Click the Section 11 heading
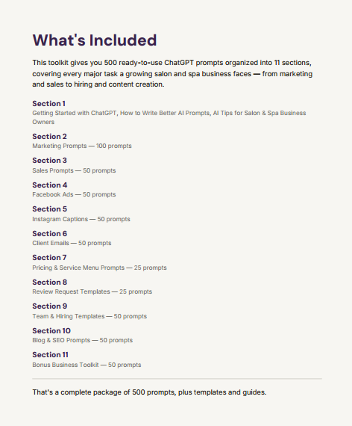352x426 pixels. (51, 355)
